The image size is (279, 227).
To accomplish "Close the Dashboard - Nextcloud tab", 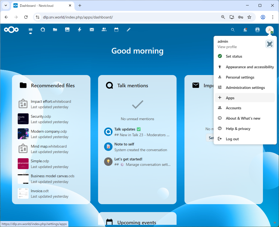I will (x=70, y=5).
